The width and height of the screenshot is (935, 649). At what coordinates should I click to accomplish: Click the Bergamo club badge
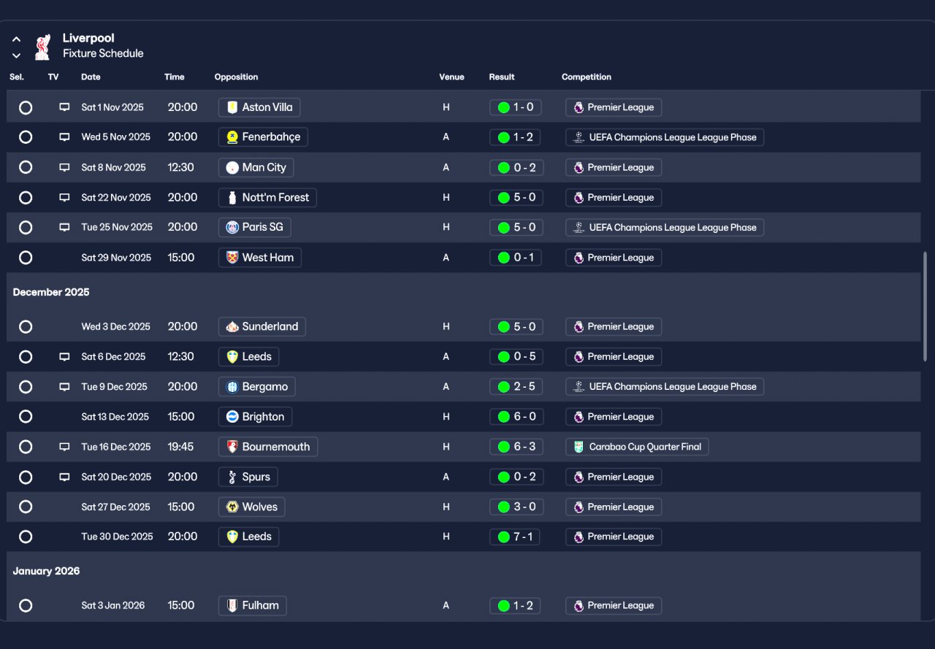point(232,386)
